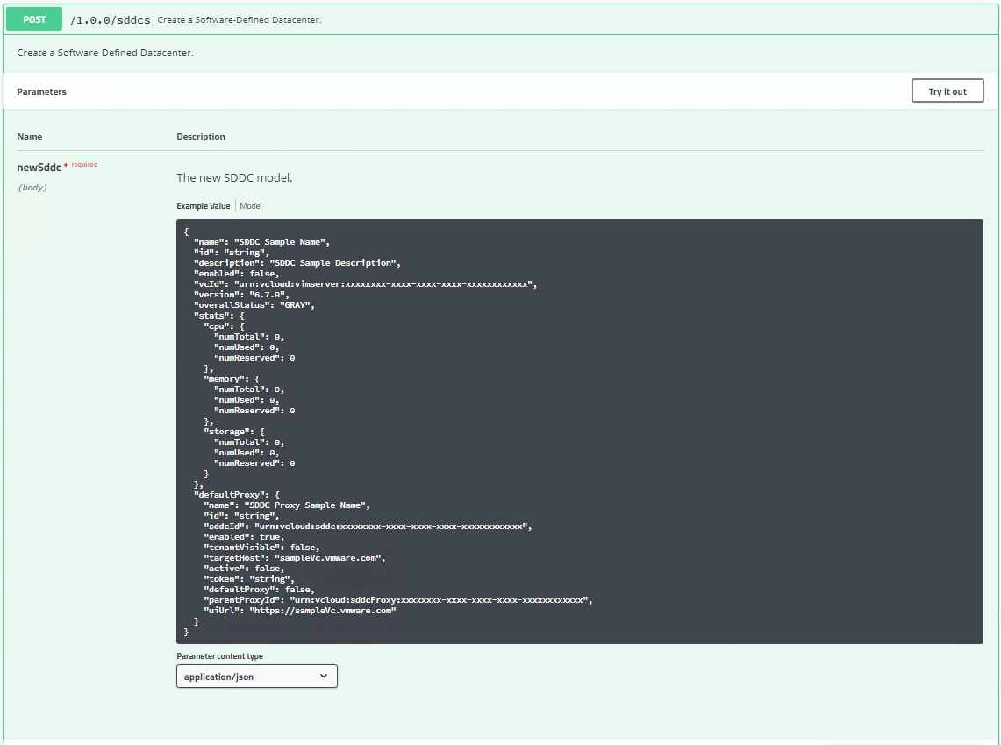Click the "Try it out" button

[947, 91]
